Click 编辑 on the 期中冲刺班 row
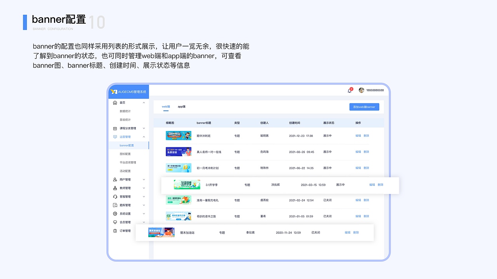 point(358,135)
